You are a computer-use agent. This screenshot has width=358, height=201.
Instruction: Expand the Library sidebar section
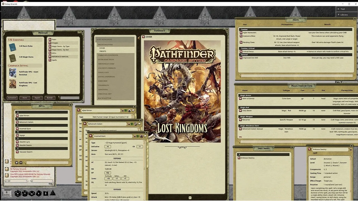(347, 15)
